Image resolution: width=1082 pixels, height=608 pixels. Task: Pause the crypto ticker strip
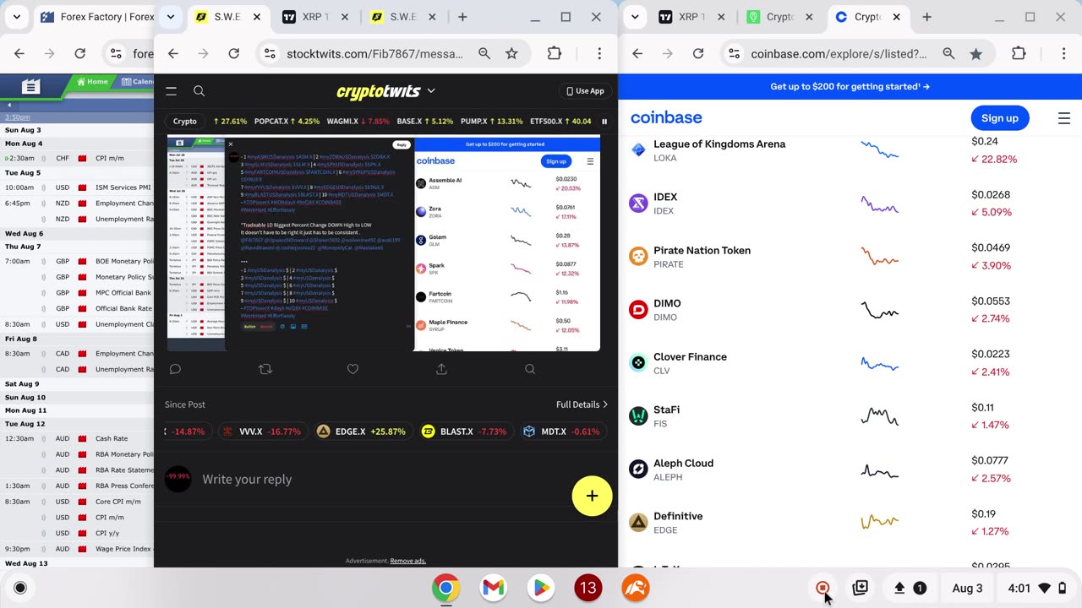pos(604,122)
